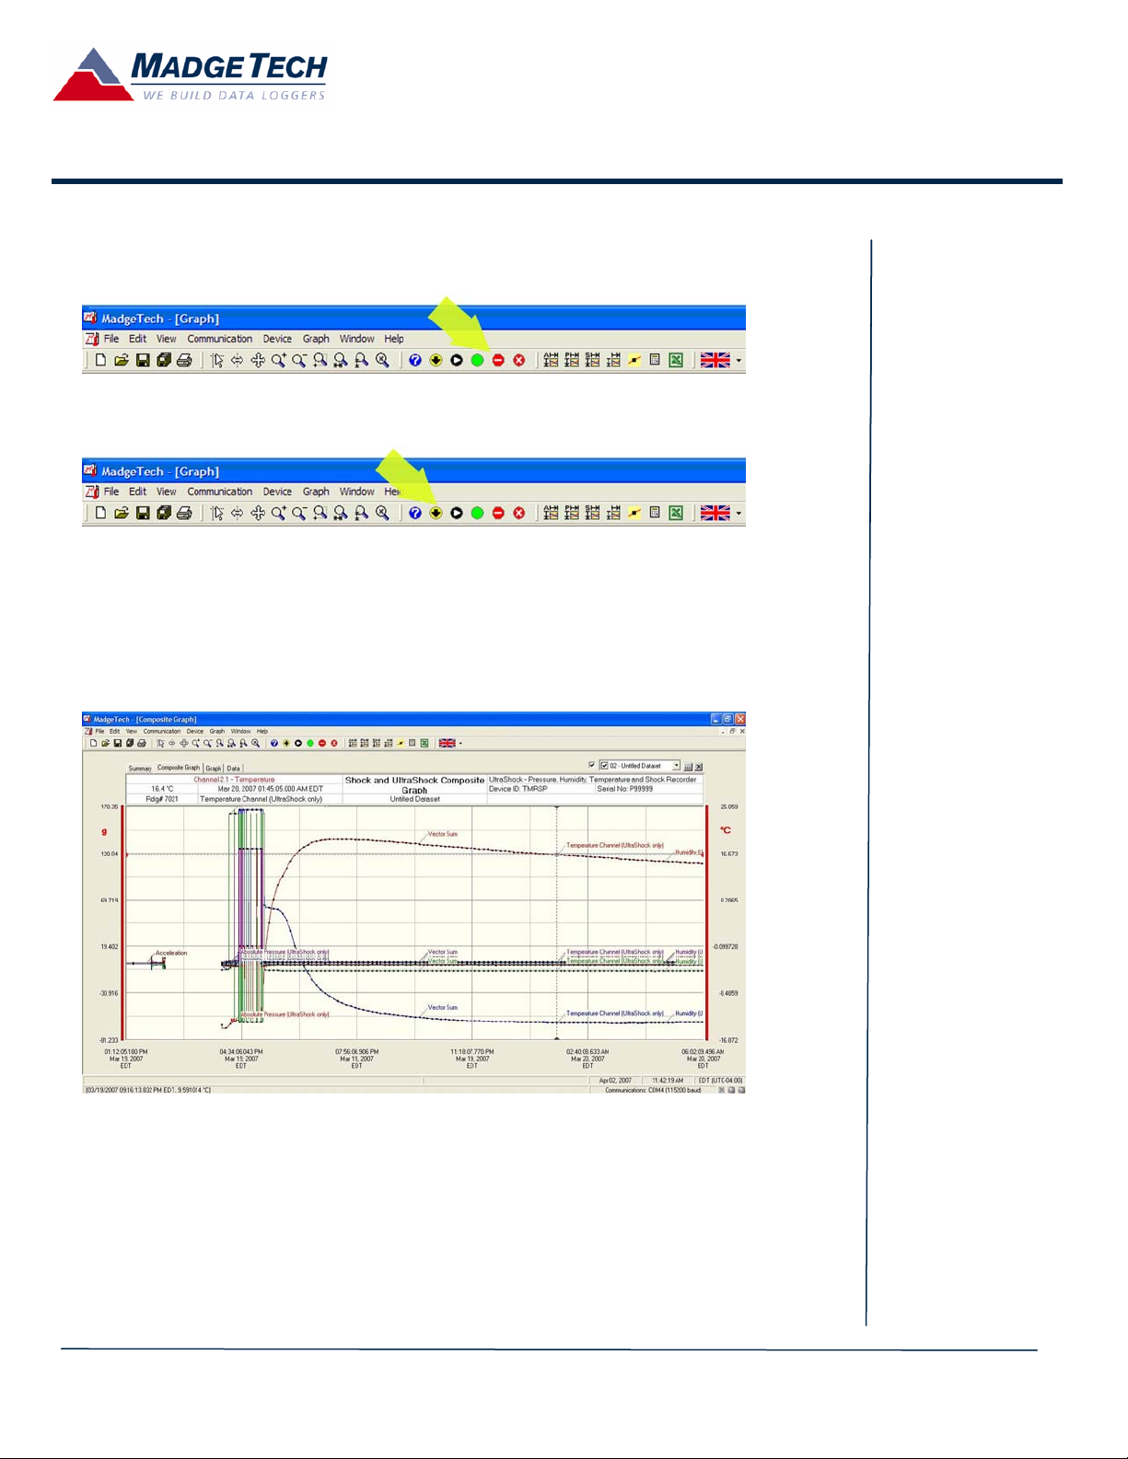
Task: Click Save All icon in second Graph window toolbar
Action: (164, 513)
